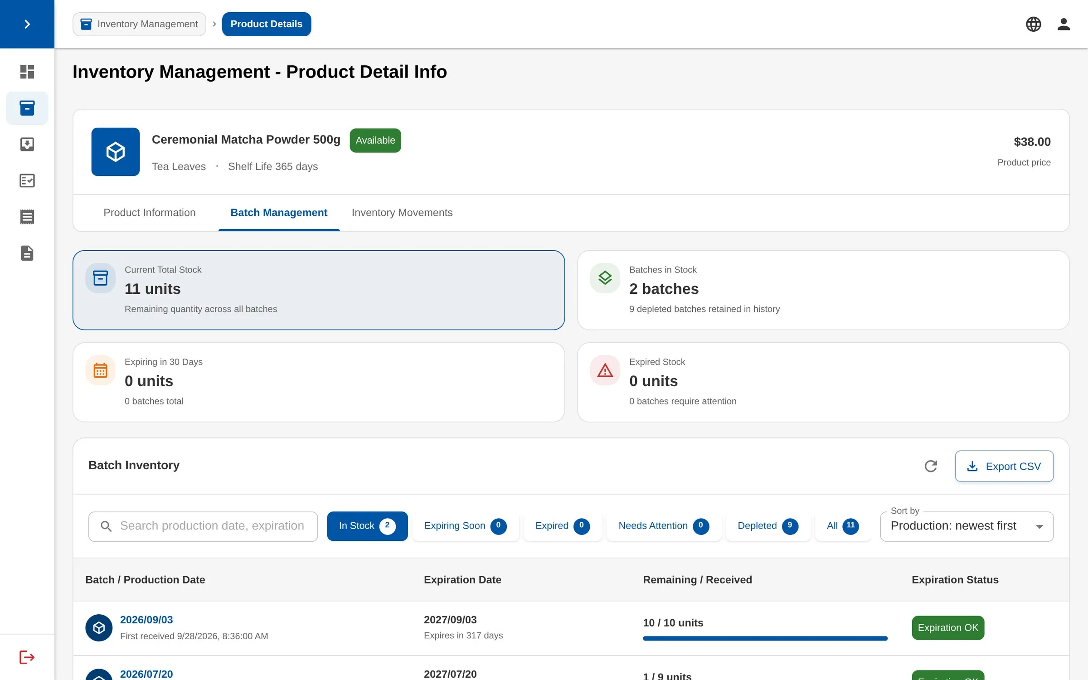
Task: Select the In Stock filter chip
Action: 367,526
